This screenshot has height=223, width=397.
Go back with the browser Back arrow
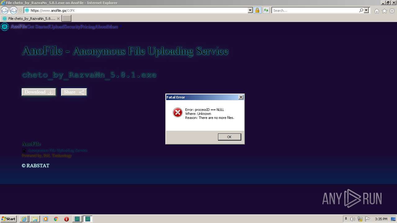(5, 10)
